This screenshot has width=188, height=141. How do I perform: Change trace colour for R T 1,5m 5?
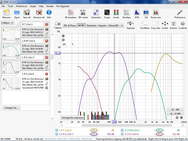pyautogui.click(x=47, y=34)
